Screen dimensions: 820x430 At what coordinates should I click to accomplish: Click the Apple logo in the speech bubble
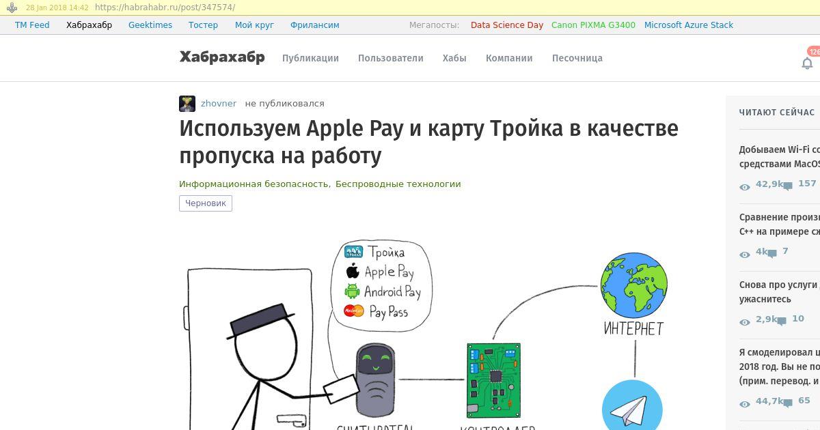tap(353, 271)
